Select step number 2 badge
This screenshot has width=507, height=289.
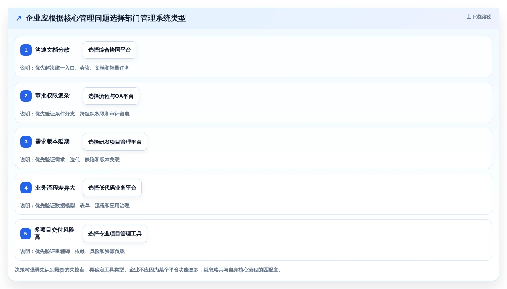click(26, 96)
